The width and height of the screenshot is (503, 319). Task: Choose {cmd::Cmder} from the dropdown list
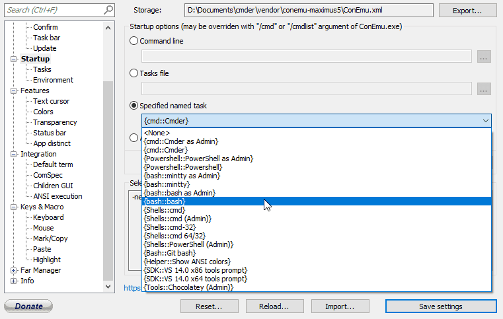317,150
